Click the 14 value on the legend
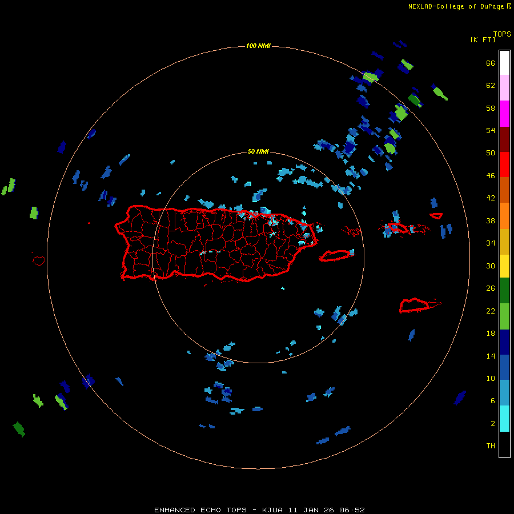This screenshot has width=514, height=514. pyautogui.click(x=491, y=356)
